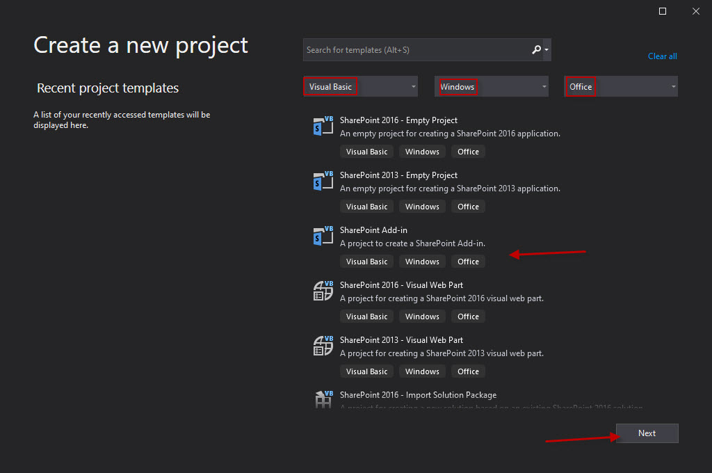
Task: Open the Office project type dropdown
Action: pyautogui.click(x=621, y=86)
